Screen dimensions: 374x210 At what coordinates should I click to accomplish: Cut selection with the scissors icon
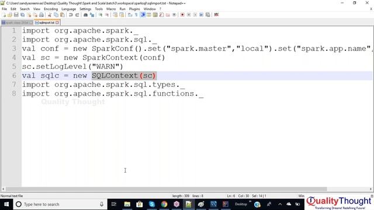pos(50,15)
